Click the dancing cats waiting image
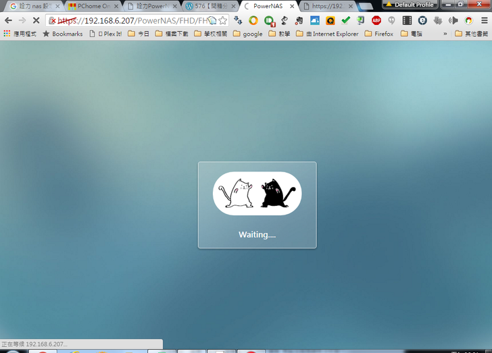Viewport: 492px width, 353px height. coord(257,194)
